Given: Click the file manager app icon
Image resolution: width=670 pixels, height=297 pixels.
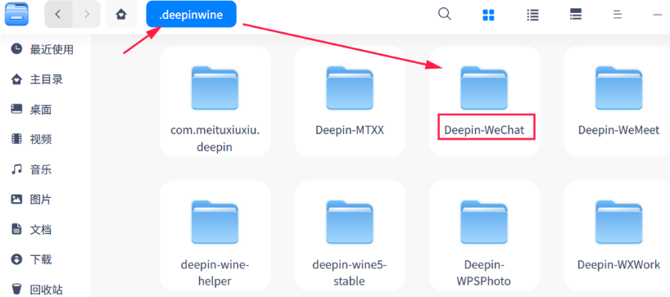Looking at the screenshot, I should pos(16,14).
